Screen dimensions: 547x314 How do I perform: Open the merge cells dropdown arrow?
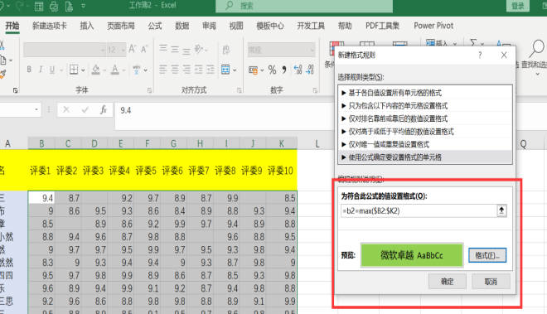pyautogui.click(x=235, y=70)
